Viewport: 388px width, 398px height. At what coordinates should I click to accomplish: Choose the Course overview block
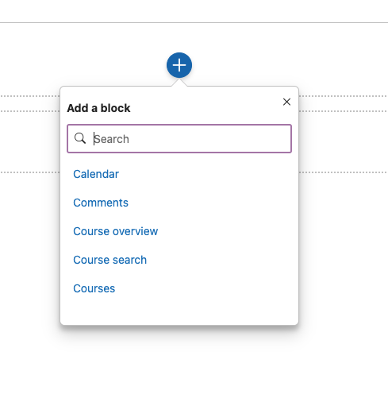(x=116, y=231)
